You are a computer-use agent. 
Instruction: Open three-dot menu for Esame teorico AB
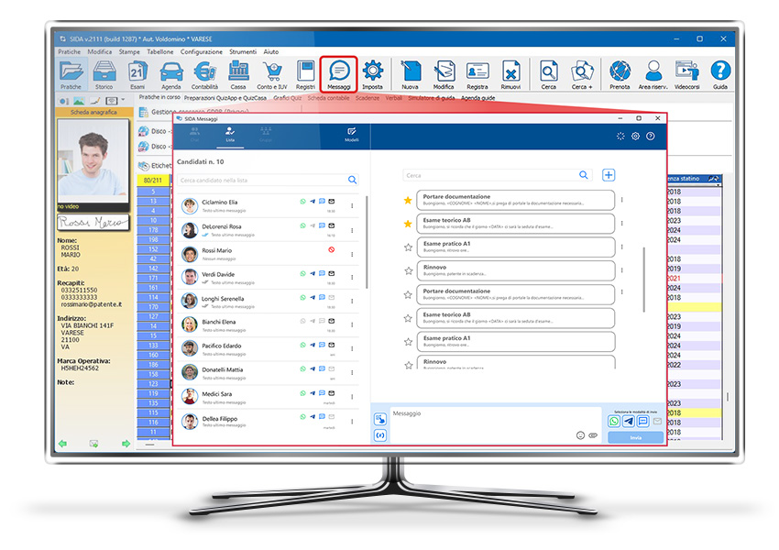coord(622,224)
